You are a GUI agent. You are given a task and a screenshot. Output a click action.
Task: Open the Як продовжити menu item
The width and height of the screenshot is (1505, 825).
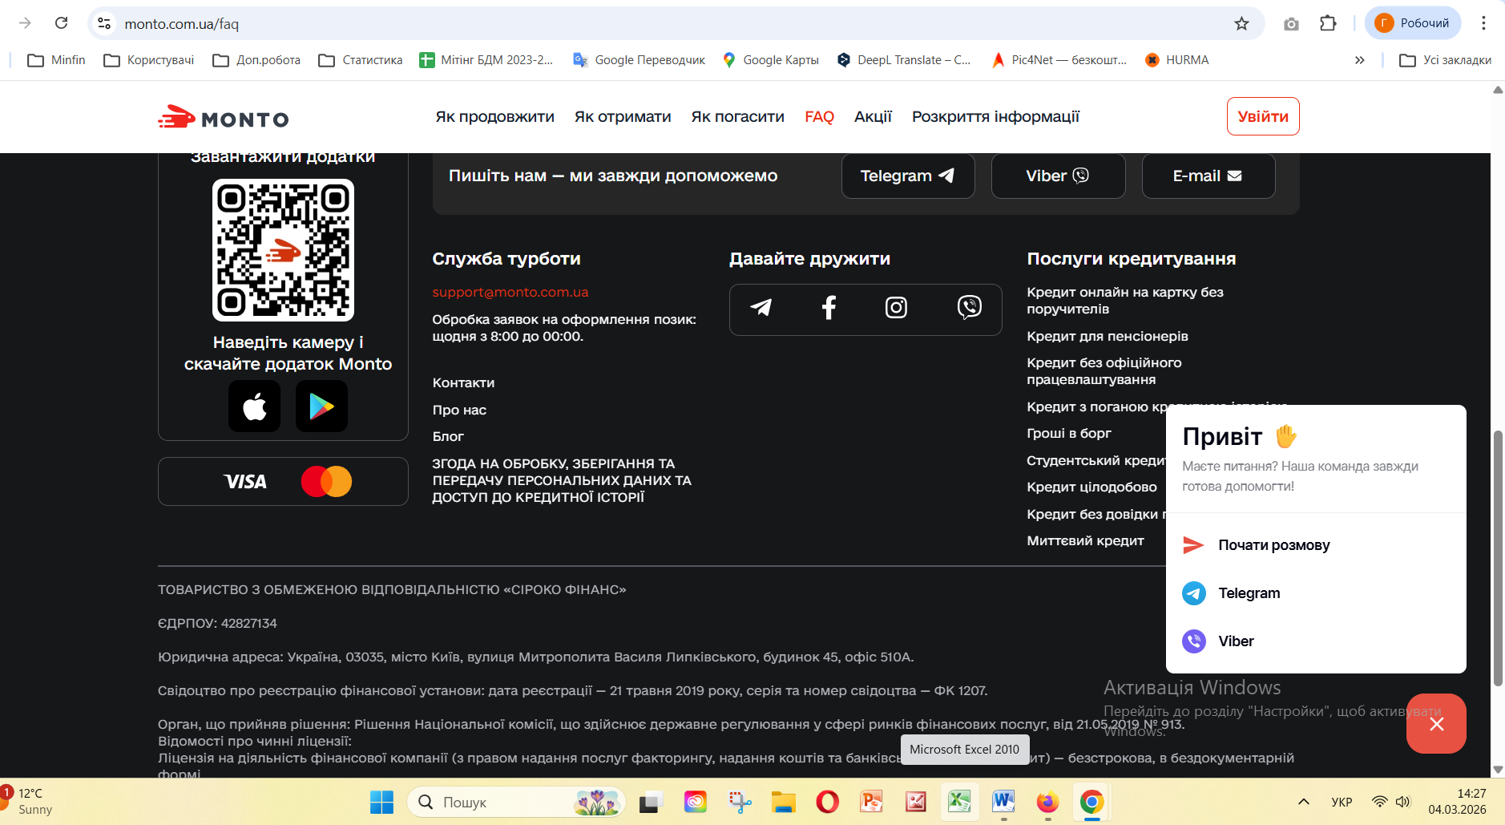pos(494,117)
